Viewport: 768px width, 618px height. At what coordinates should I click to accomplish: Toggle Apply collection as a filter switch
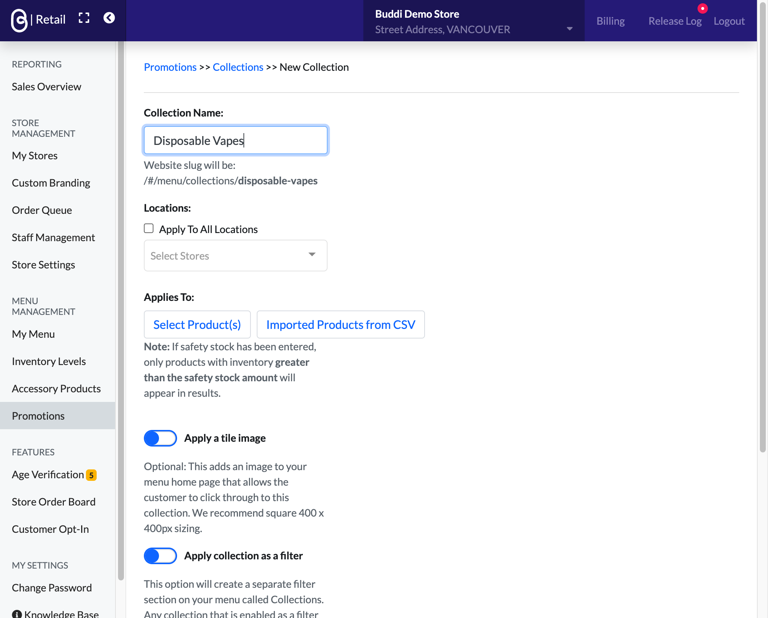160,556
